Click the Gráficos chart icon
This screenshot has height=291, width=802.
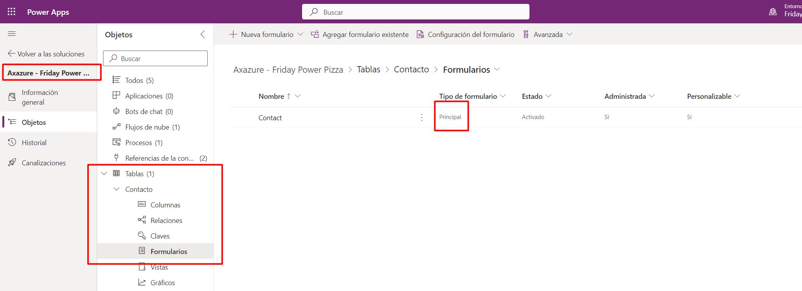tap(142, 282)
